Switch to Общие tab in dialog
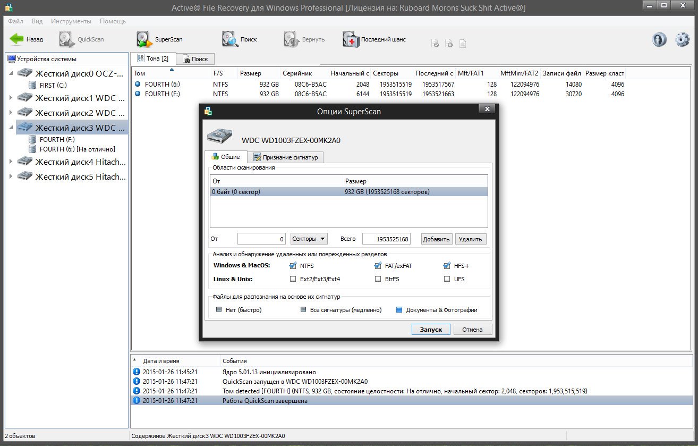 226,157
